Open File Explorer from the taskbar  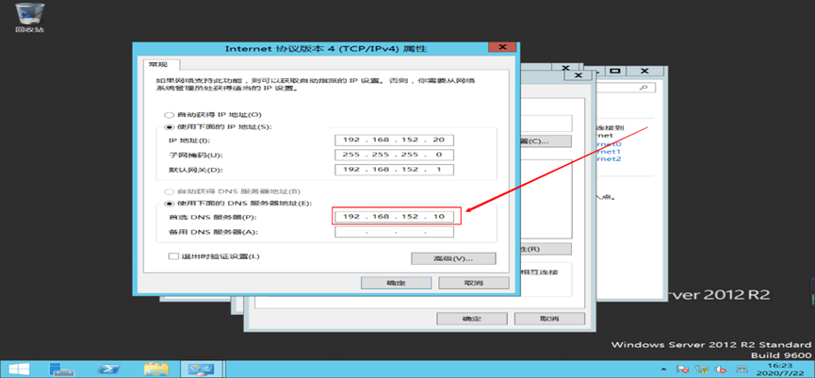(x=156, y=370)
